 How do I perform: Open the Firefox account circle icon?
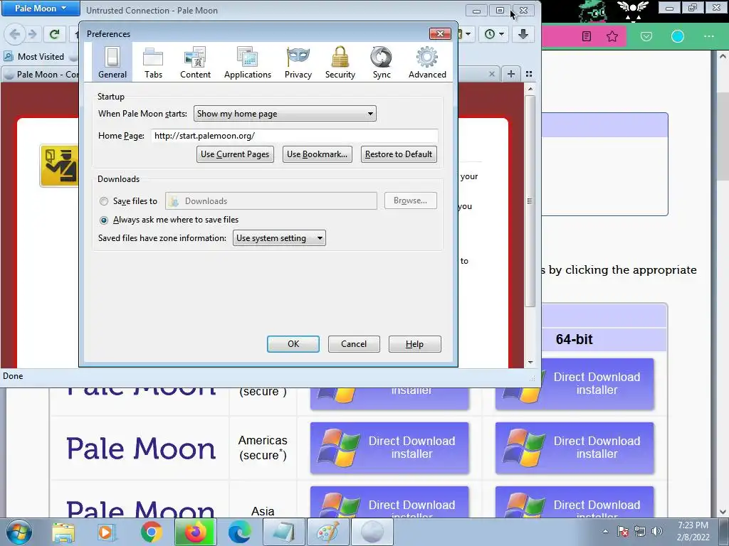click(678, 36)
